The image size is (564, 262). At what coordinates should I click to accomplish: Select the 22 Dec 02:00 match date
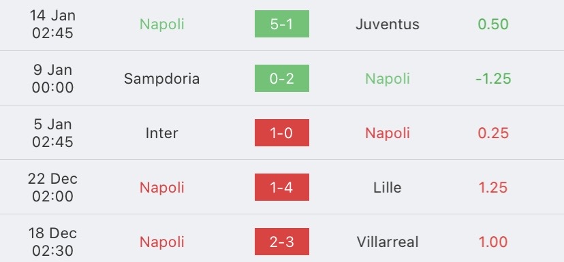pyautogui.click(x=52, y=187)
